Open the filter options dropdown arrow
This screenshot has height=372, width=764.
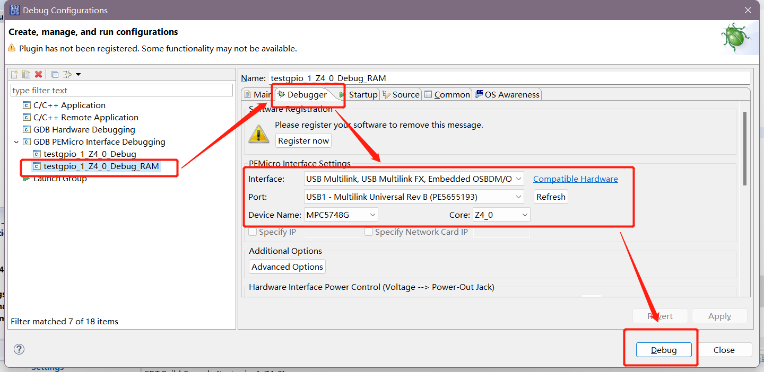click(78, 74)
